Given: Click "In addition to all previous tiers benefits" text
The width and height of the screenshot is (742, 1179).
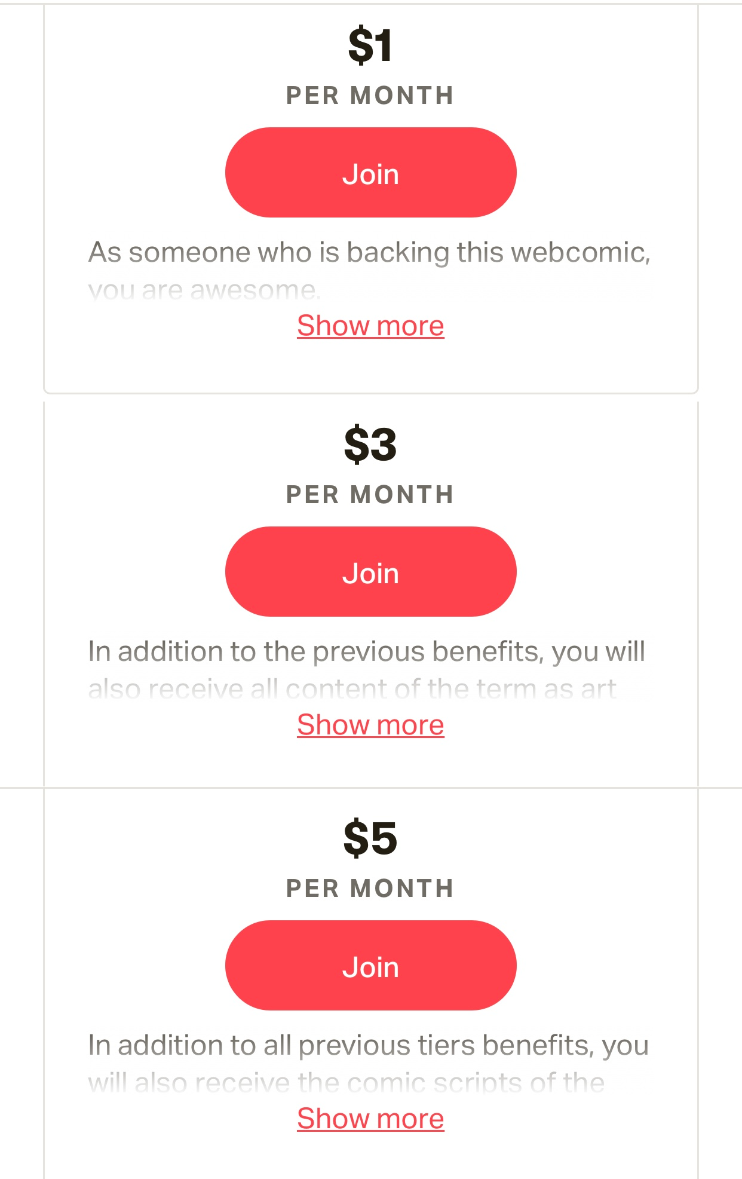Looking at the screenshot, I should coord(368,1046).
